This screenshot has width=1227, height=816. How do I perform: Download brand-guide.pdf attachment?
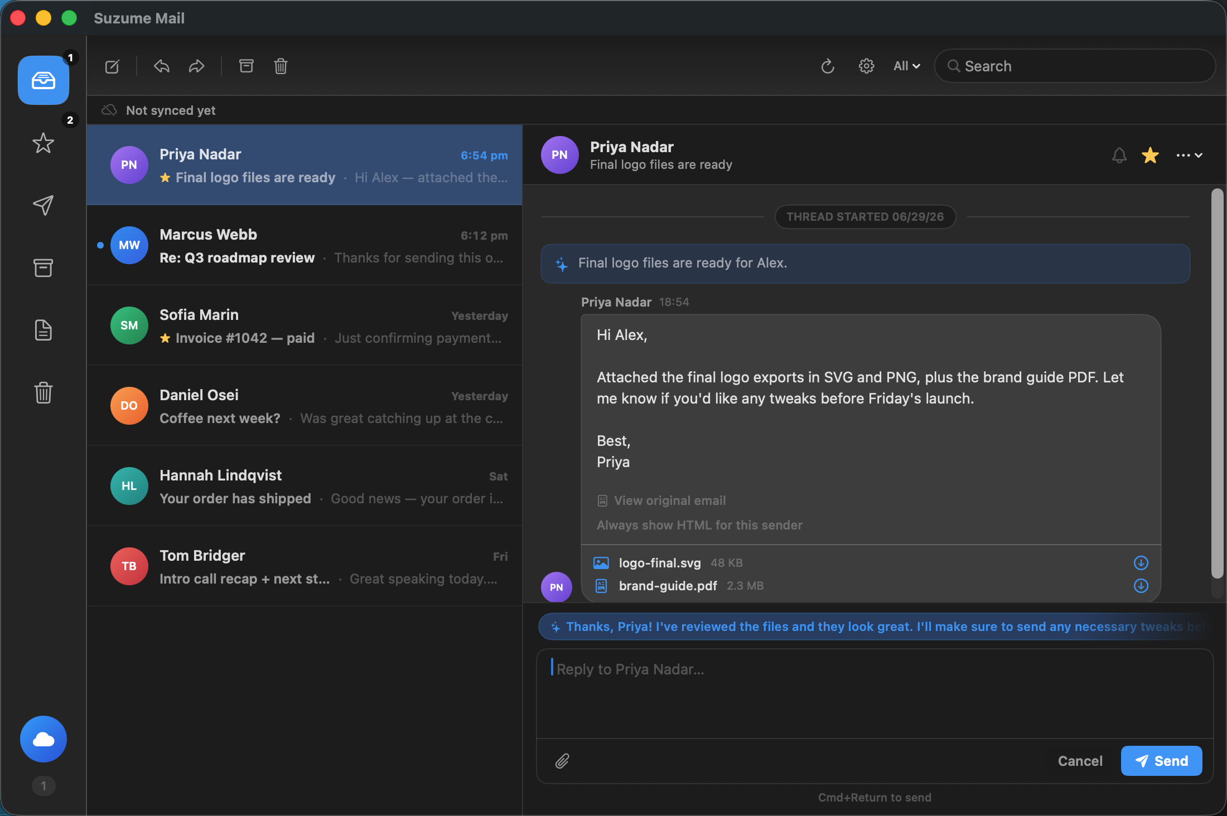[x=1141, y=586]
